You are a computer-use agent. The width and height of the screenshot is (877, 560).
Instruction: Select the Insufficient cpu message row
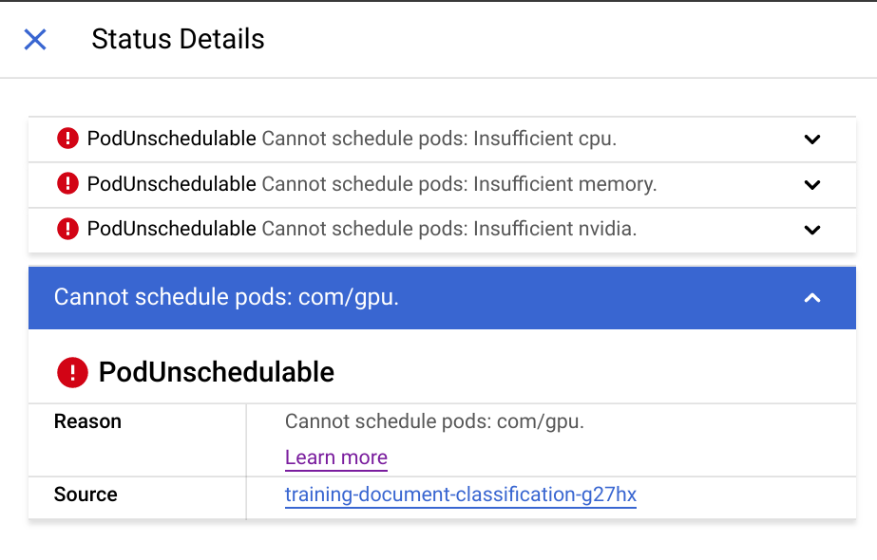[x=438, y=139]
